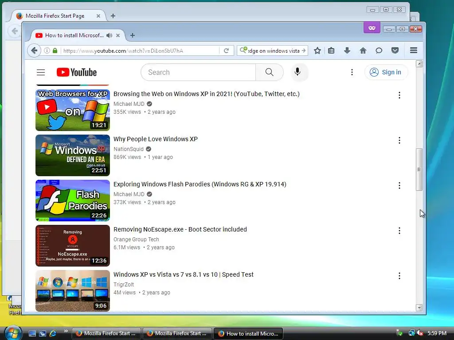The height and width of the screenshot is (340, 454).
Task: Expand quick launch overflow chevron
Action: click(x=66, y=331)
